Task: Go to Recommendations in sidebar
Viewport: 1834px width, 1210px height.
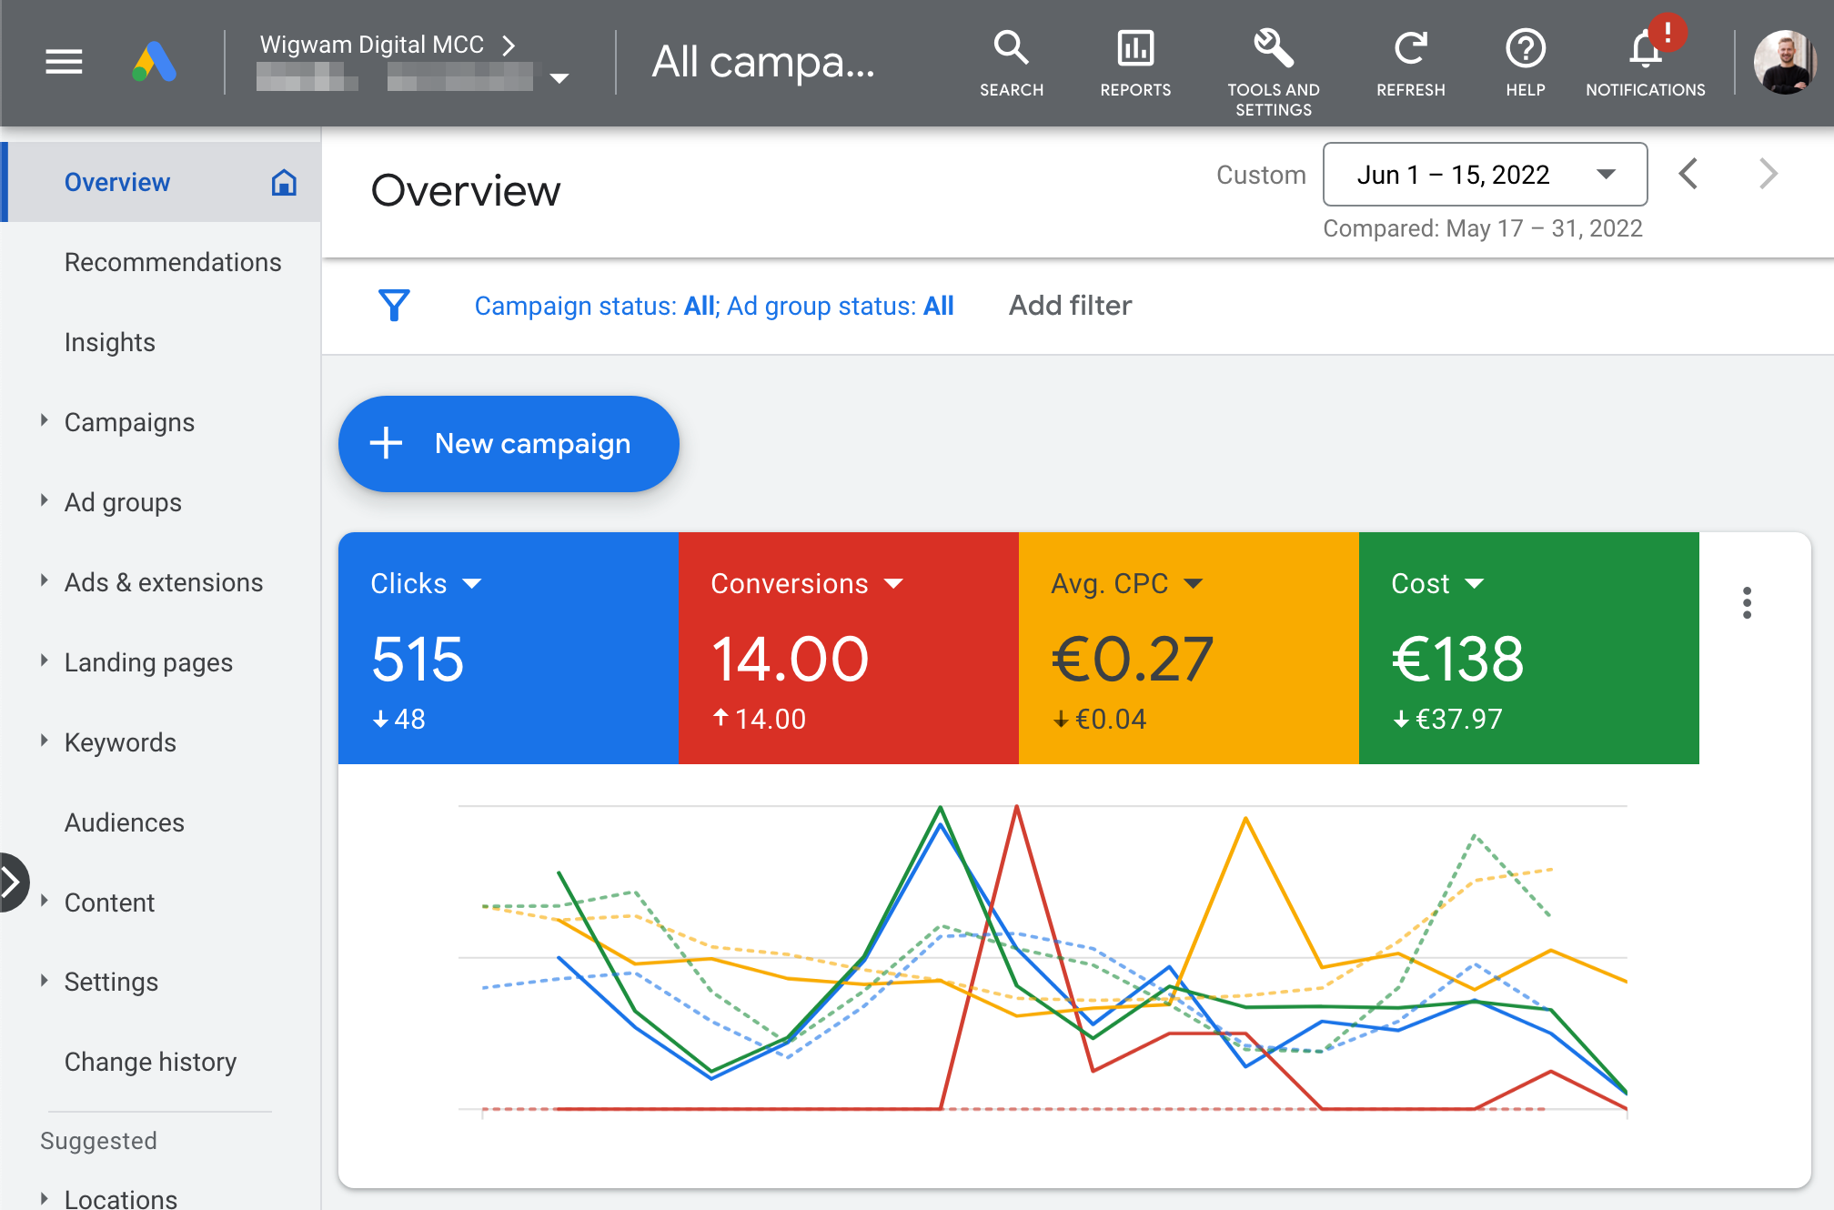Action: (x=173, y=262)
